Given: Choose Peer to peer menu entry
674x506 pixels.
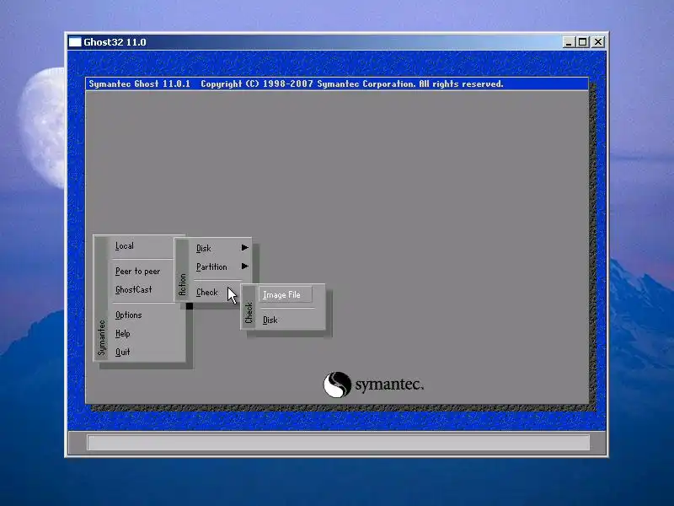Looking at the screenshot, I should pos(137,271).
